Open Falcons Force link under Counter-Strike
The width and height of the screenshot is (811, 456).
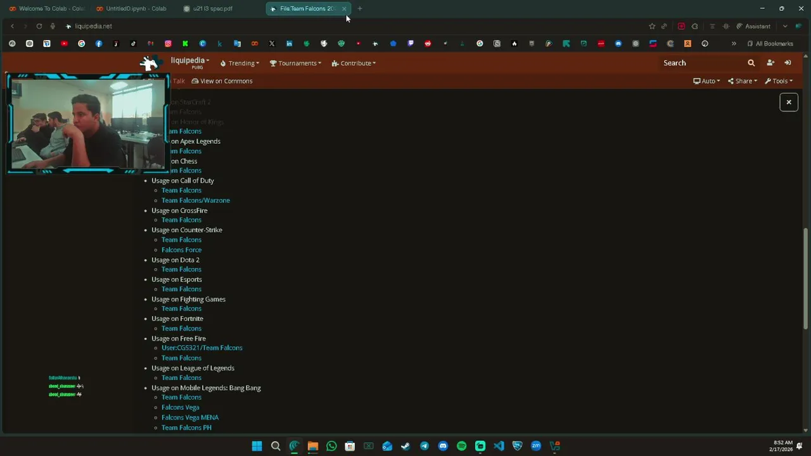click(x=181, y=250)
